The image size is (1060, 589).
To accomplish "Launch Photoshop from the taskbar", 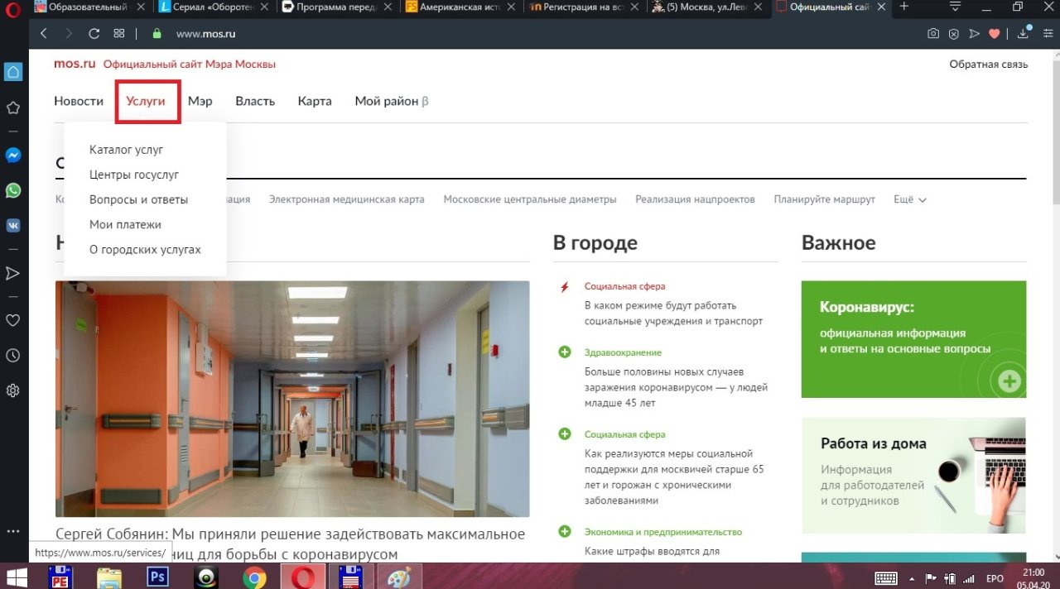I will point(157,577).
